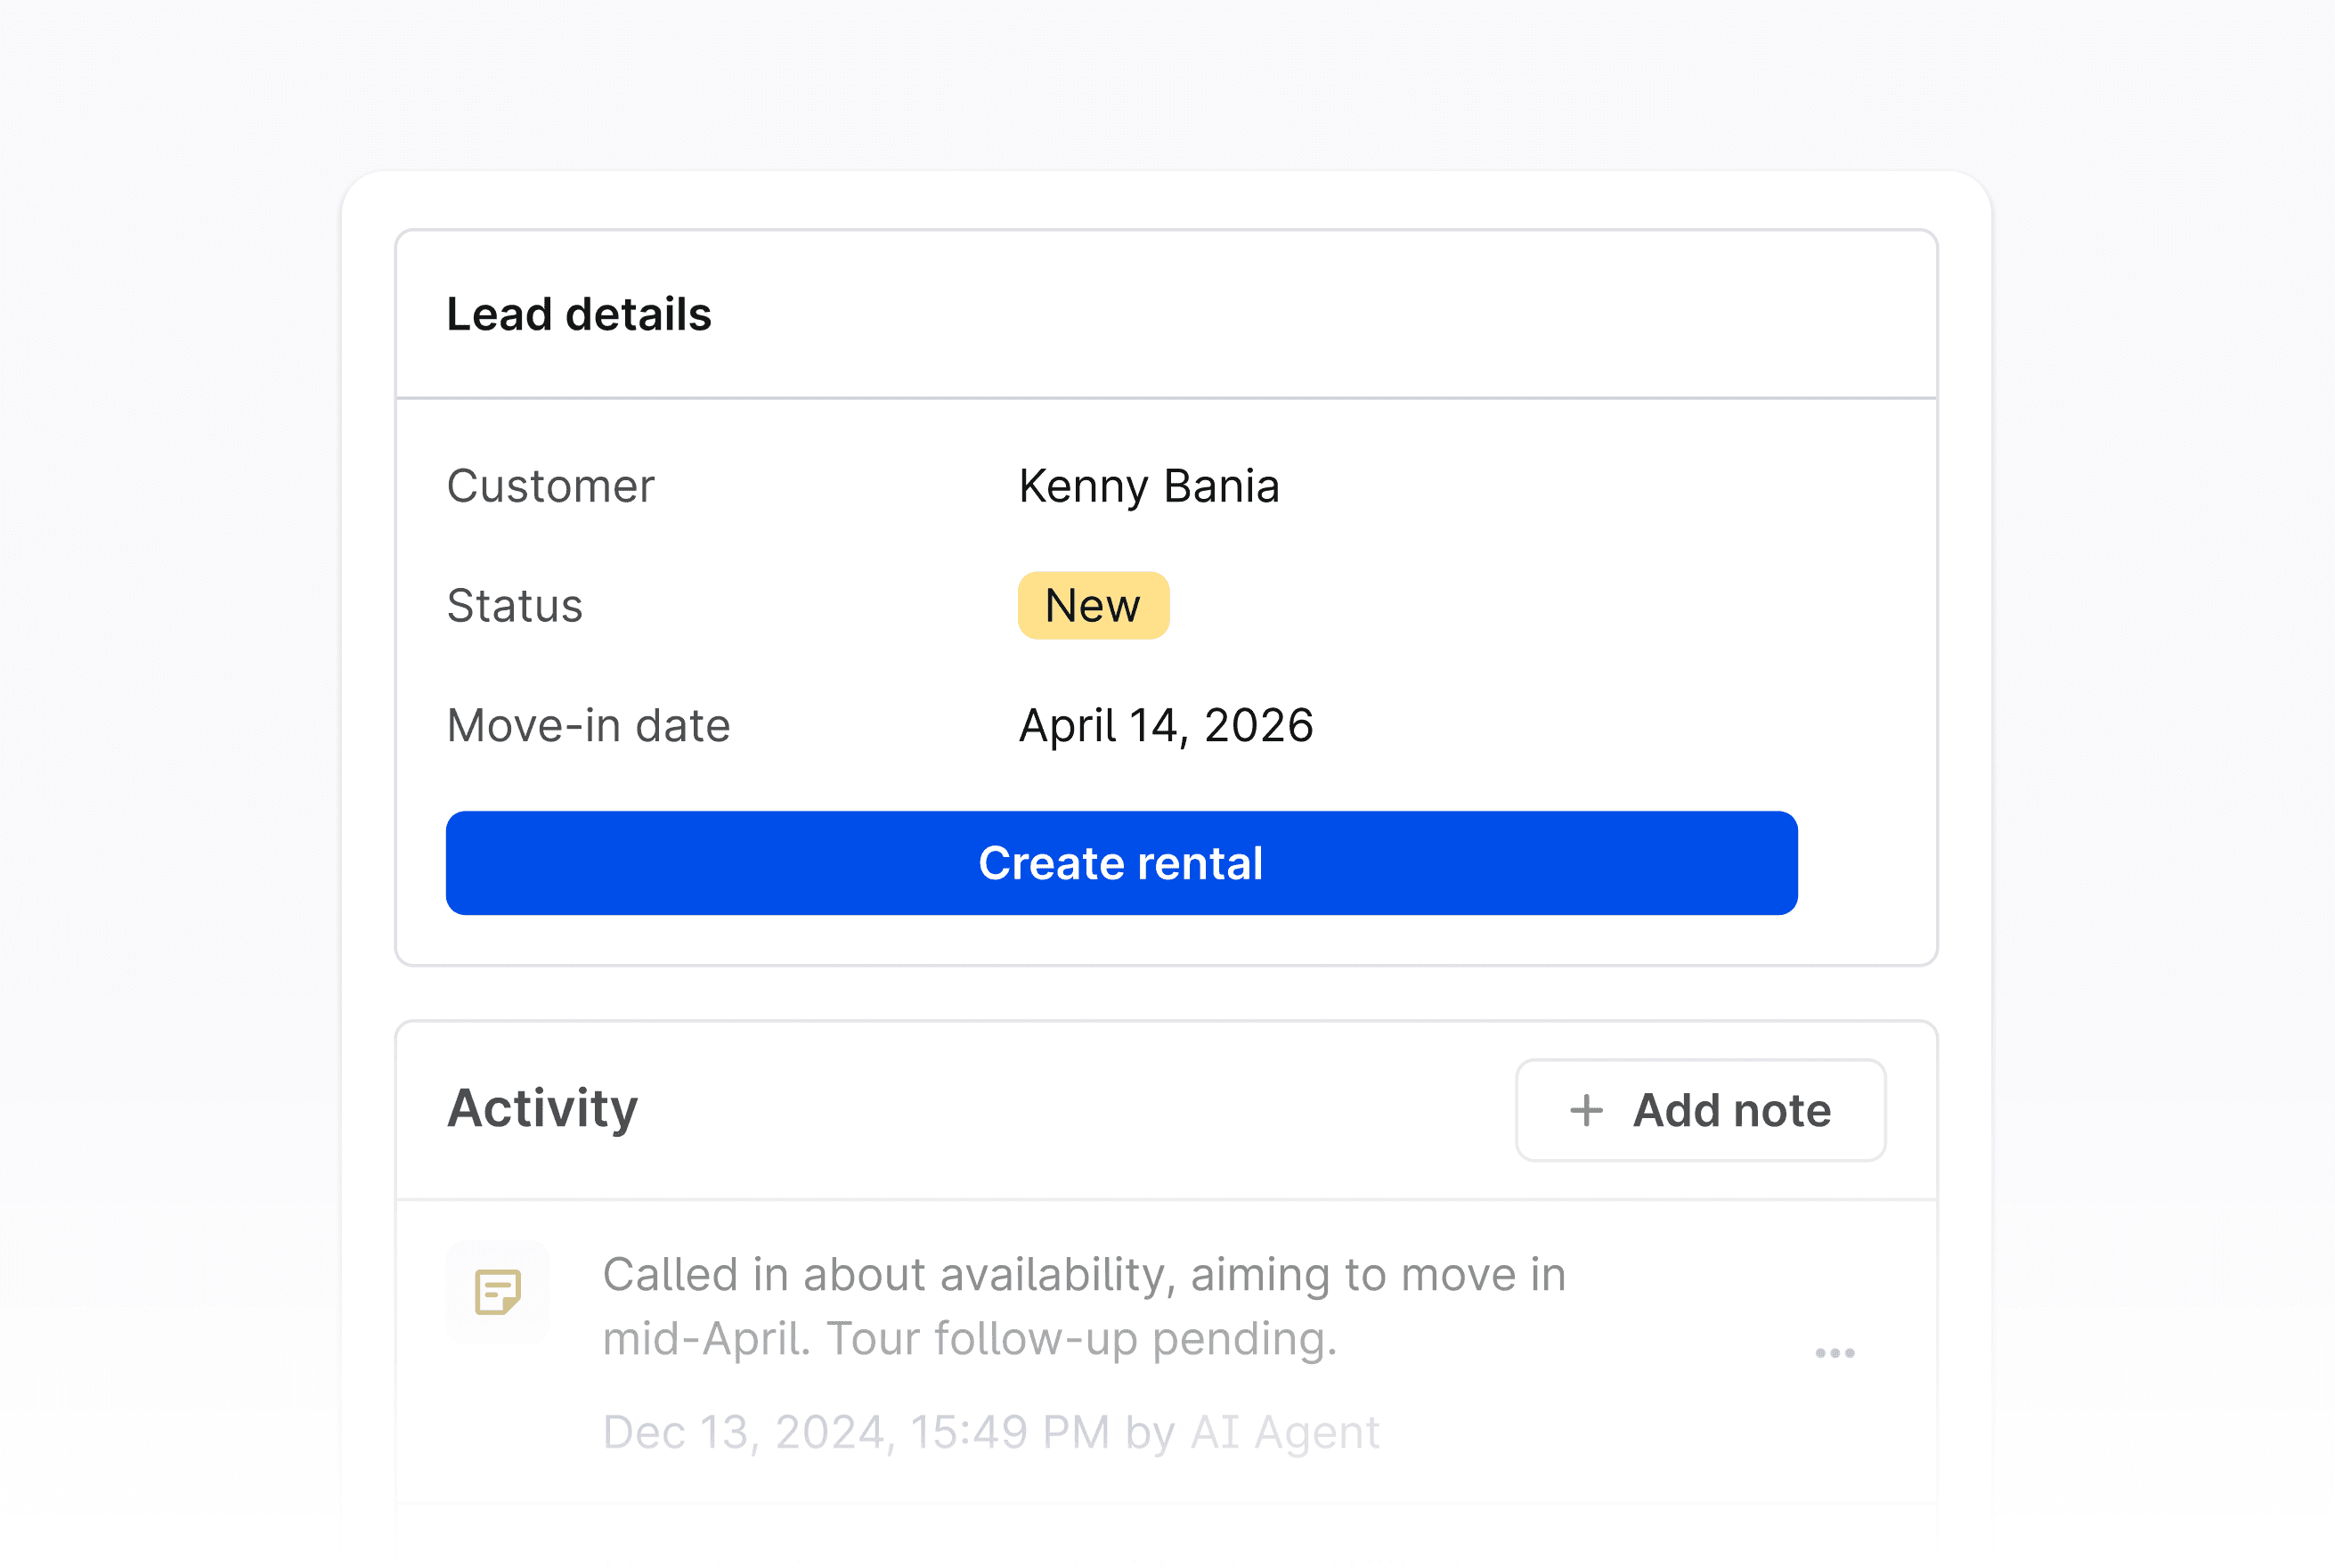2335x1568 pixels.
Task: Click the "Add note" text label
Action: click(1731, 1110)
